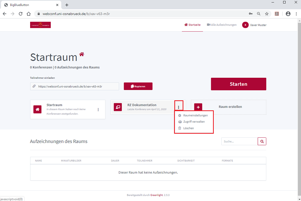Open the Chrome three-dot menu
Viewport: 301px width, 201px height.
click(296, 14)
